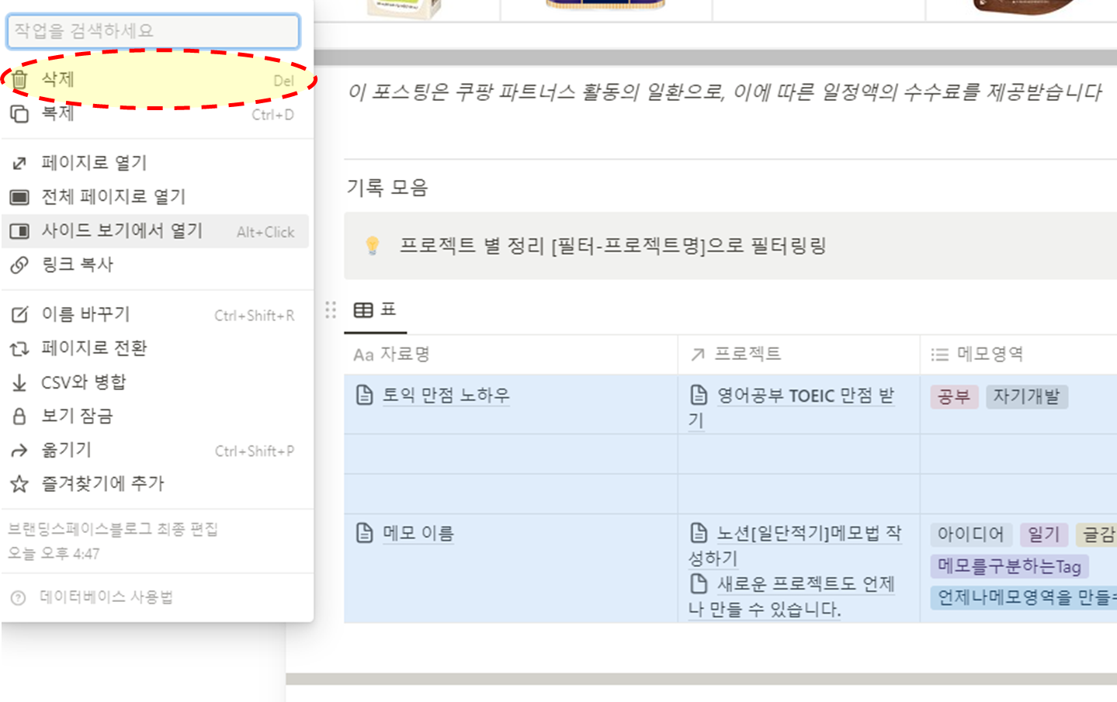This screenshot has width=1117, height=702.
Task: Click the full page open icon
Action: 19,197
